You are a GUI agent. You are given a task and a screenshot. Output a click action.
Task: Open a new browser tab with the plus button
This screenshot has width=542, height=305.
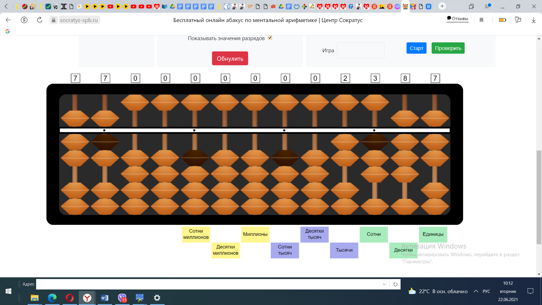(x=442, y=6)
